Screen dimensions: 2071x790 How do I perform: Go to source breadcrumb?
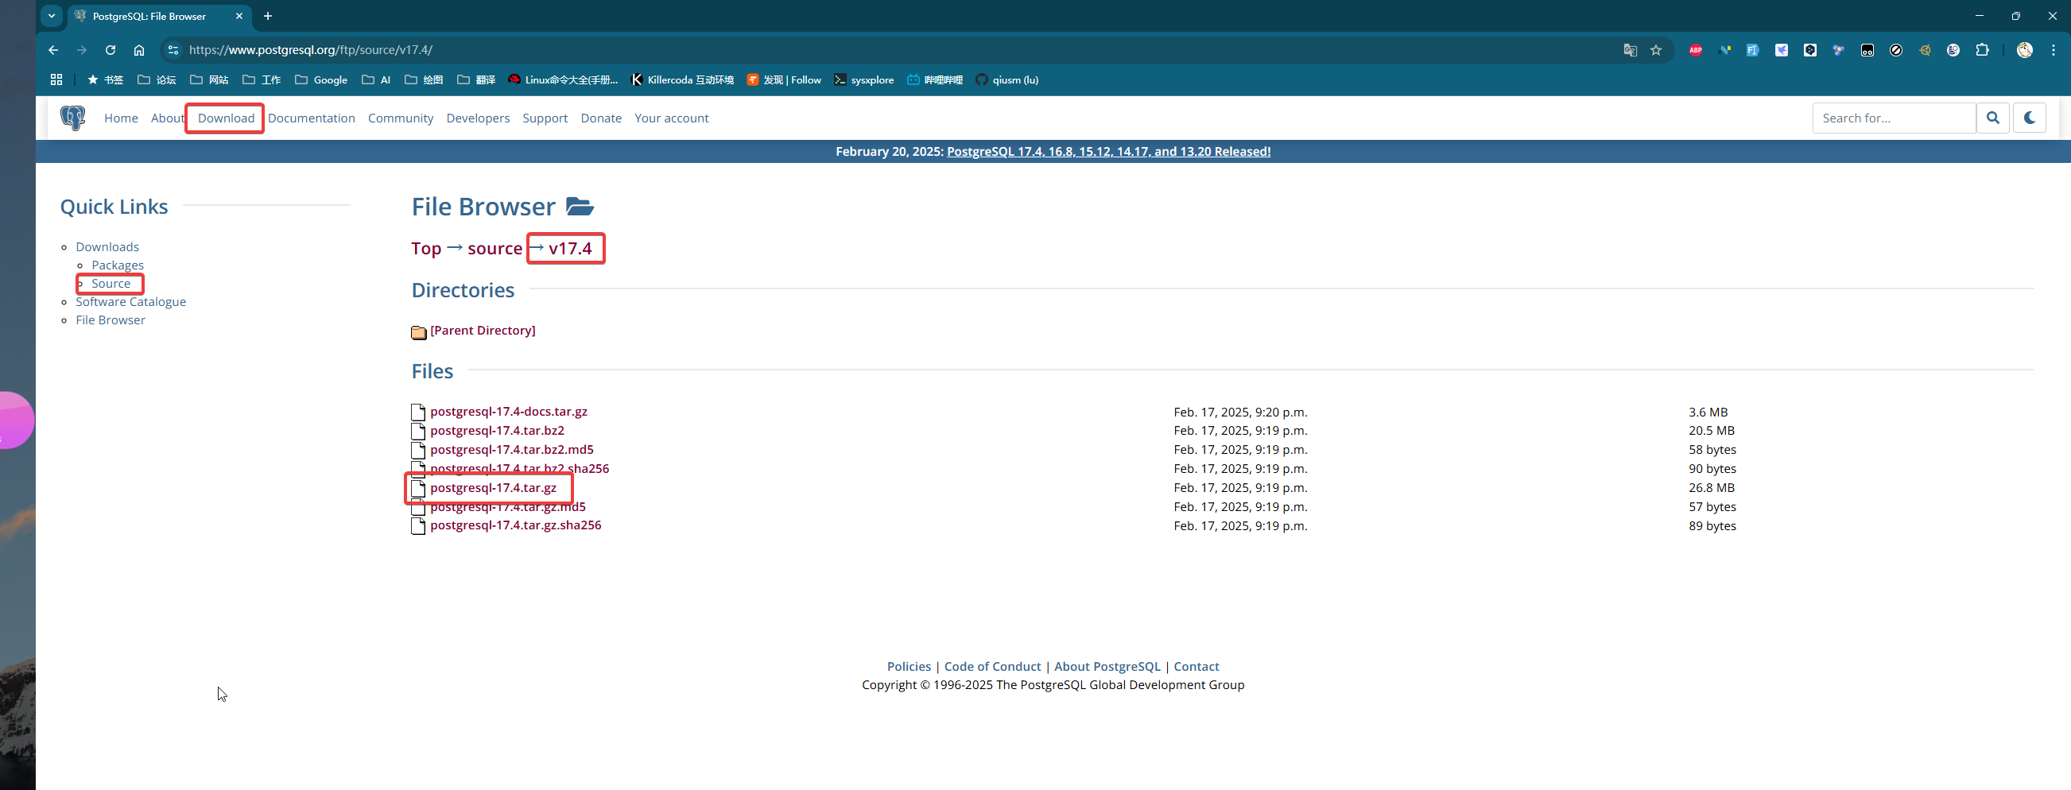click(x=494, y=248)
